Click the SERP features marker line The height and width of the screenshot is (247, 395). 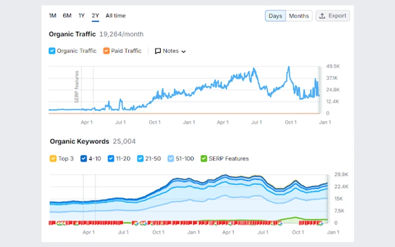[81, 91]
